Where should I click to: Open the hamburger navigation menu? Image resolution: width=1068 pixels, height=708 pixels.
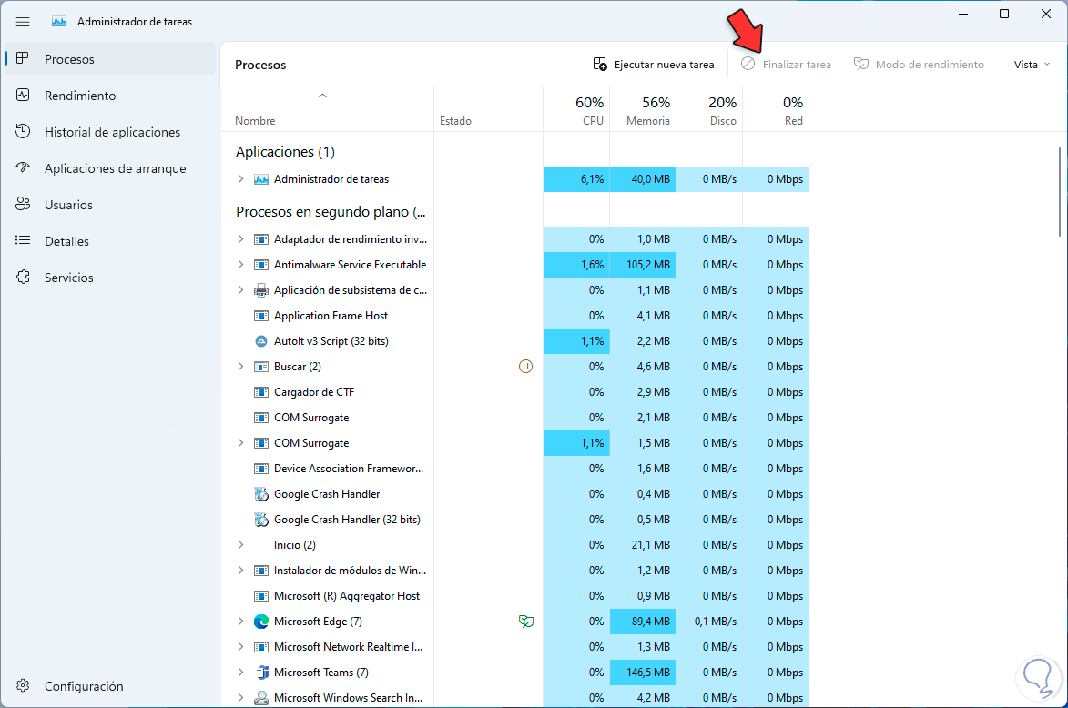pyautogui.click(x=23, y=22)
